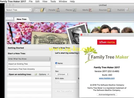Expand the Options dropdown

pyautogui.click(x=44, y=74)
